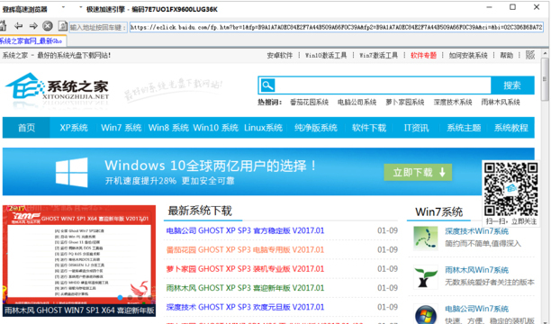Open the Win7 系统 navigation item
The image size is (551, 324).
click(121, 128)
